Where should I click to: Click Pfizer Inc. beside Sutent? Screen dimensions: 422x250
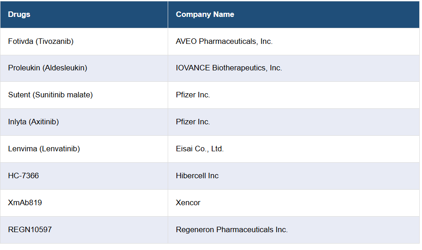(193, 95)
